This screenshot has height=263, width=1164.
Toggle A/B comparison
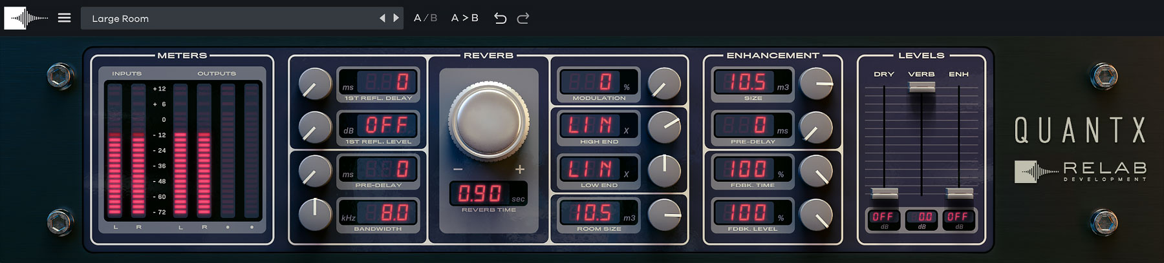(426, 18)
